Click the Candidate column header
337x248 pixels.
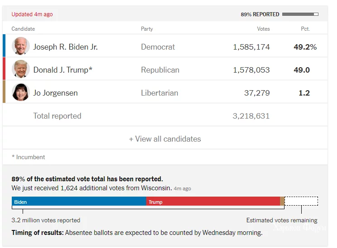pos(23,29)
